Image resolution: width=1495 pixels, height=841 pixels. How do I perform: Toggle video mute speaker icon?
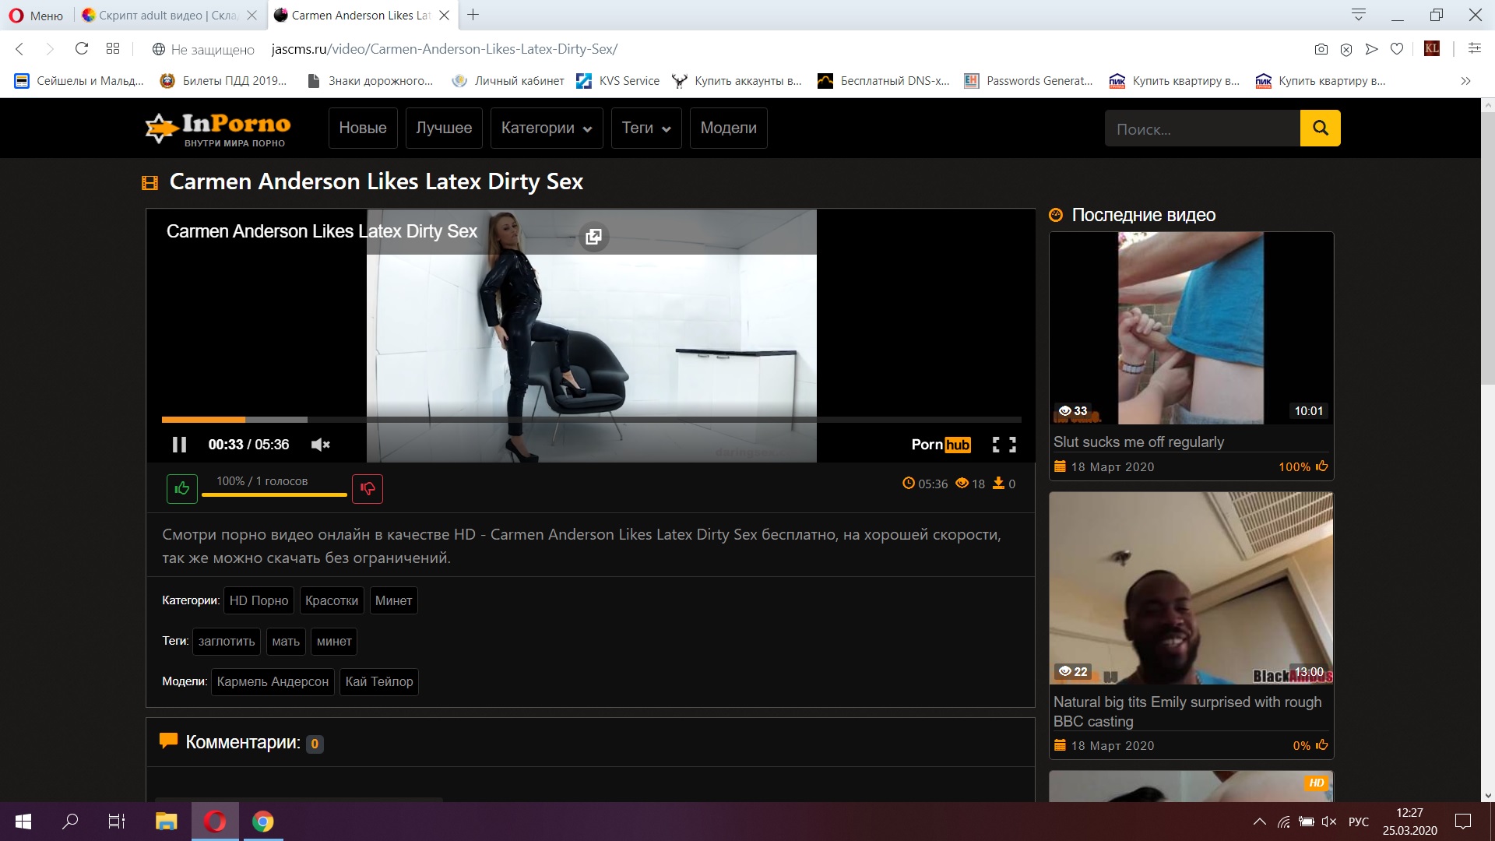pyautogui.click(x=320, y=445)
